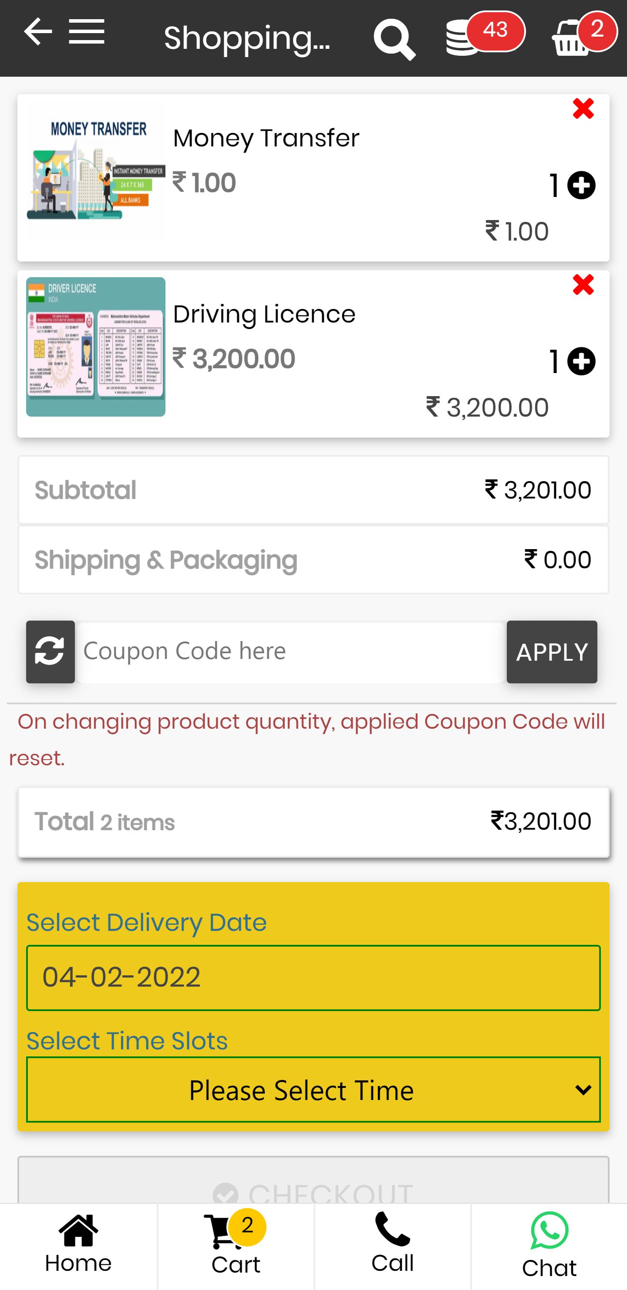
Task: Increase the Money Transfer quantity with plus
Action: [x=581, y=185]
